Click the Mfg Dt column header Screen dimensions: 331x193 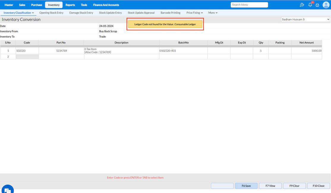pos(219,43)
